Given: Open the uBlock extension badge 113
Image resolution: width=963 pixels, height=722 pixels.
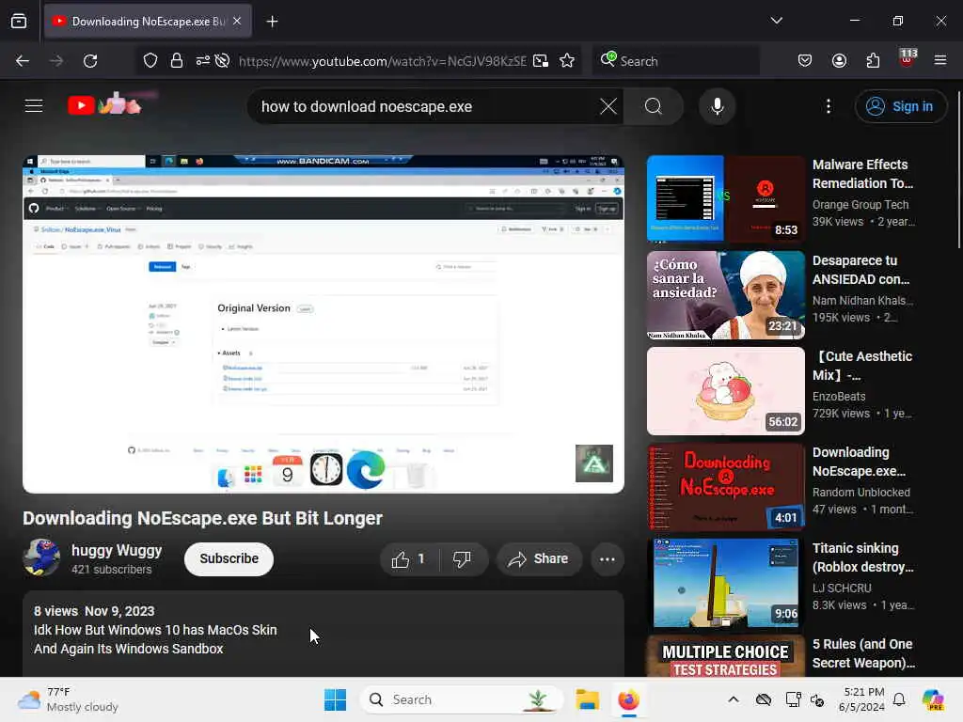Looking at the screenshot, I should [x=908, y=59].
